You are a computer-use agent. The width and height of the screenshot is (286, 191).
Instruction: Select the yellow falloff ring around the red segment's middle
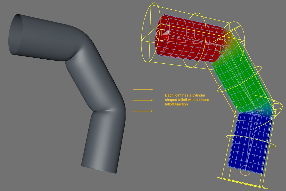point(194,40)
